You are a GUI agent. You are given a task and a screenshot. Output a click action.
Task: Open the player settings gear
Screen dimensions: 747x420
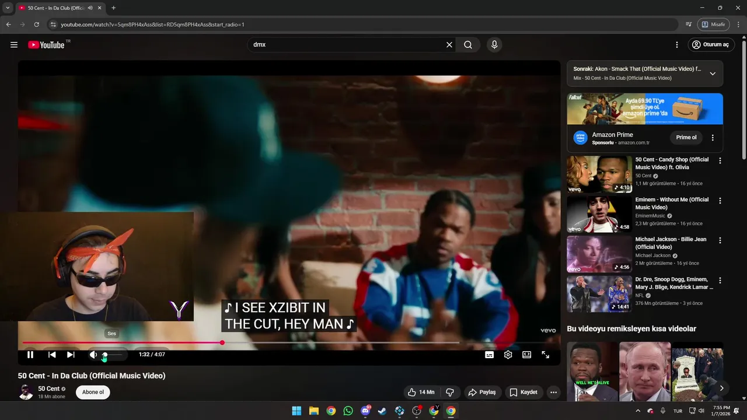(x=508, y=355)
